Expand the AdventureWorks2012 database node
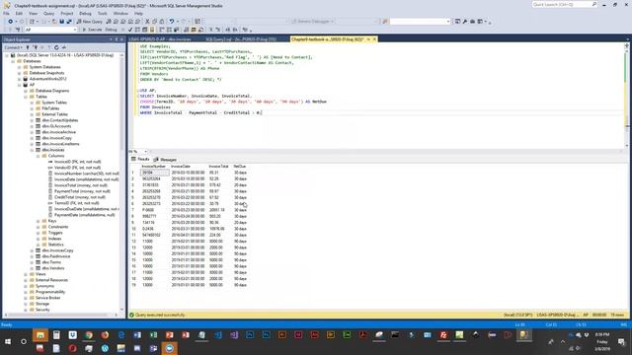This screenshot has height=355, width=632. click(20, 79)
